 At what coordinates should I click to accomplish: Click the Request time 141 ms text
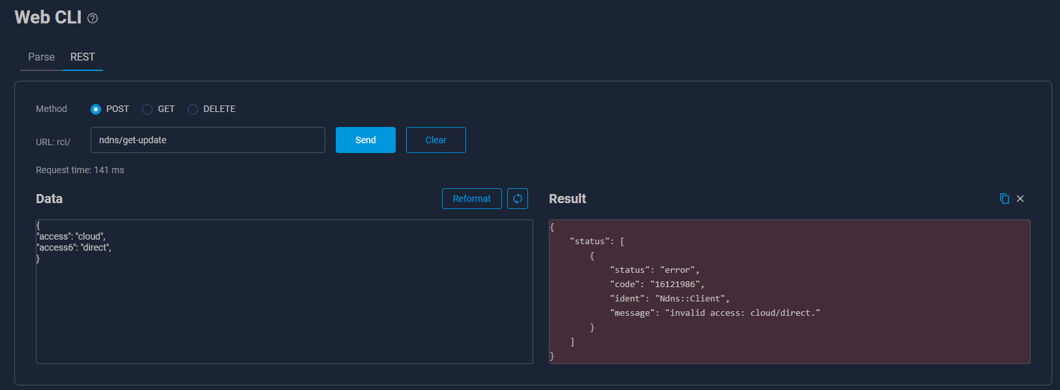tap(80, 170)
